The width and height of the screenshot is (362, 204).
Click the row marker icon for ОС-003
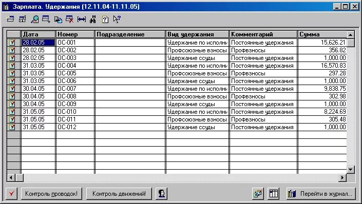tap(12, 57)
